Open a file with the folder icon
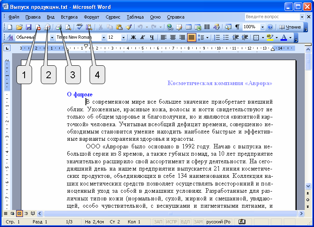 point(19,27)
